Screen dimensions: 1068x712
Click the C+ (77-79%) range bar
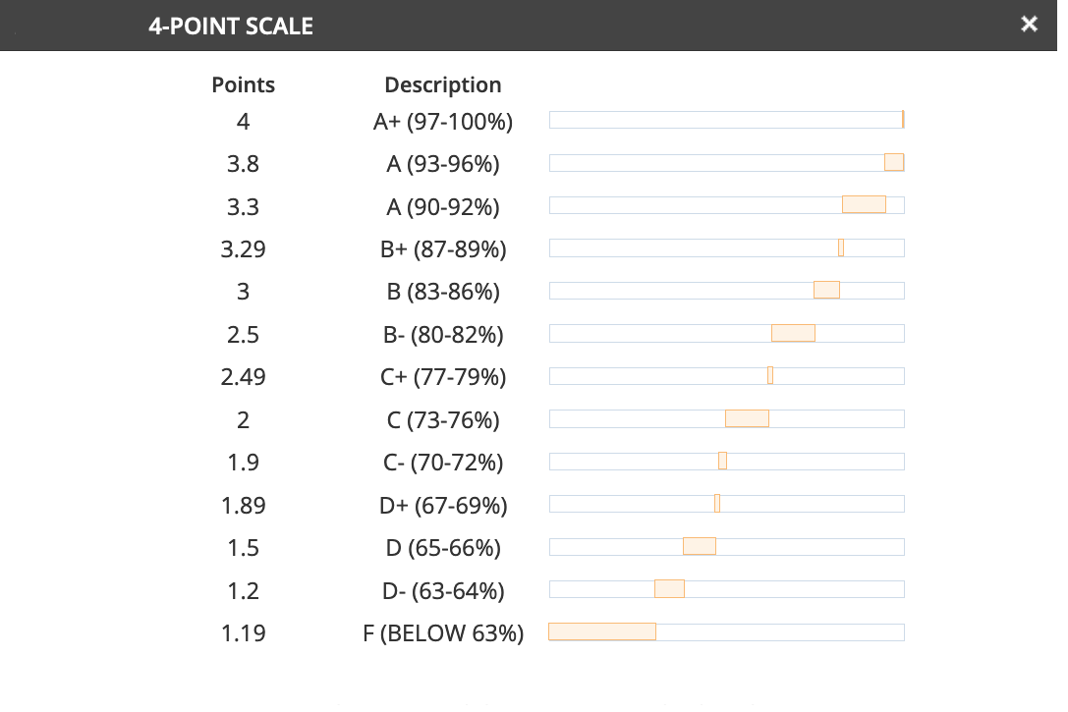[x=726, y=376]
